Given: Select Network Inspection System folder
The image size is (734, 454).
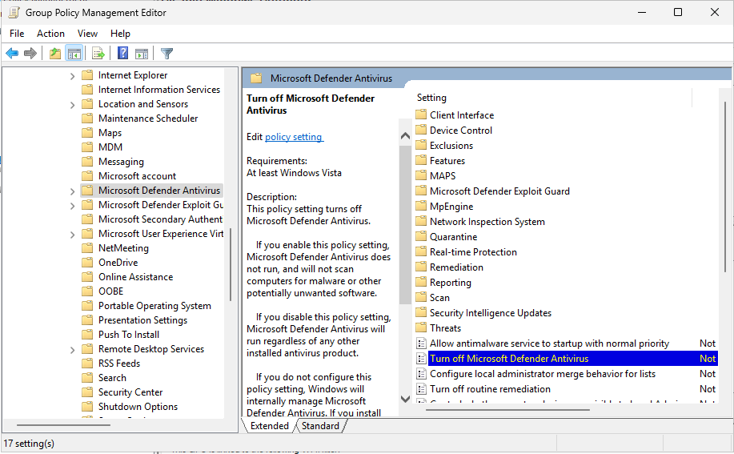Looking at the screenshot, I should pos(487,221).
